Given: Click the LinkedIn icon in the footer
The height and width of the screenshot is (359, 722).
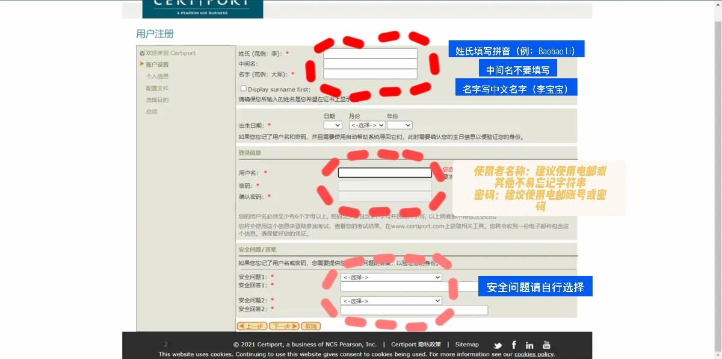Looking at the screenshot, I should (529, 345).
